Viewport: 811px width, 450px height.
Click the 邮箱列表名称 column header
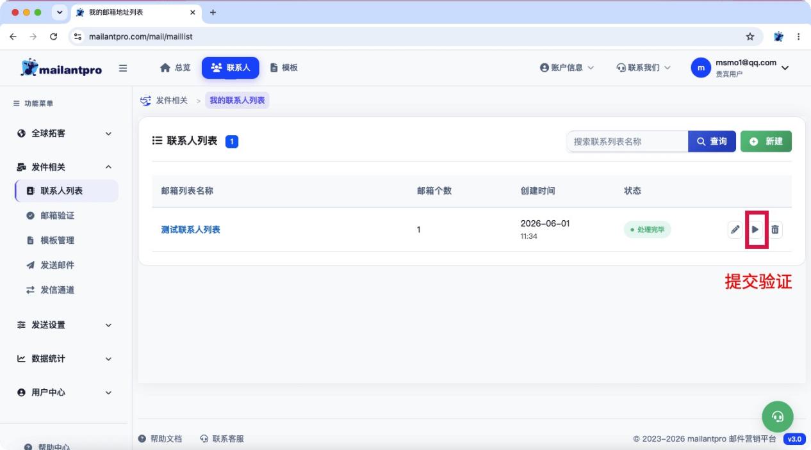(x=187, y=191)
